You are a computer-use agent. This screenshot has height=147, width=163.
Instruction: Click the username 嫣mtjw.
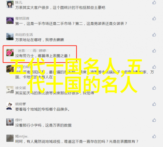(x=22, y=136)
